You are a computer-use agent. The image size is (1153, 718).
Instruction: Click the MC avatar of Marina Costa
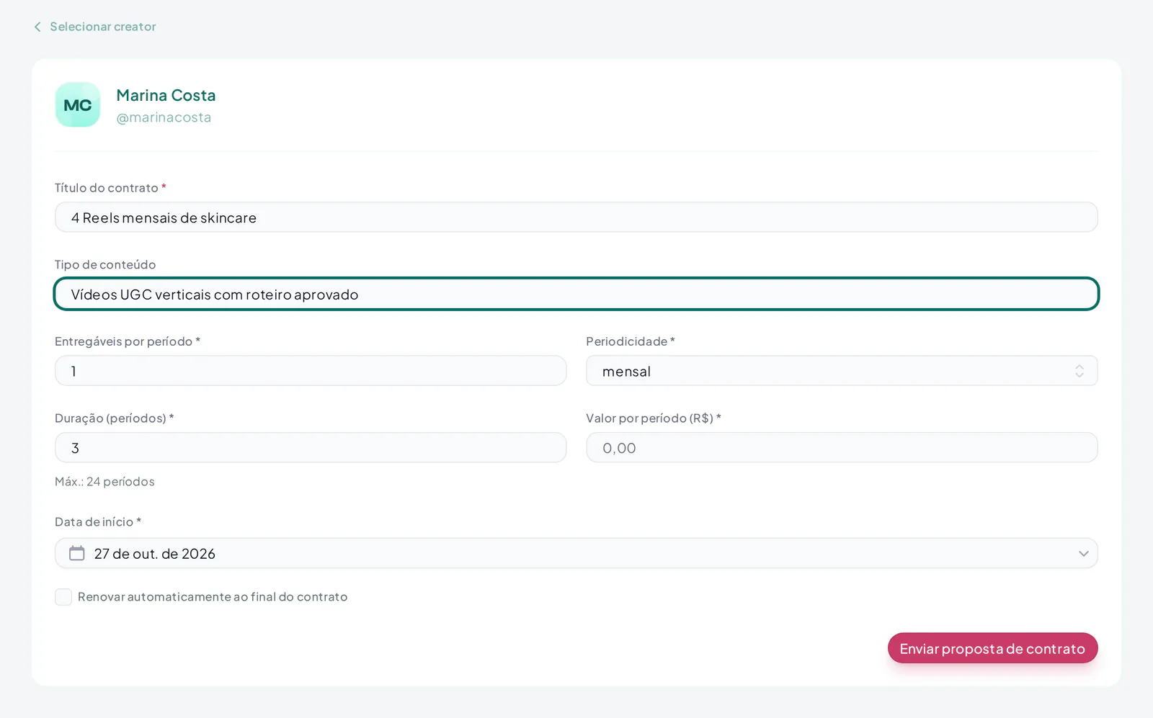[78, 105]
